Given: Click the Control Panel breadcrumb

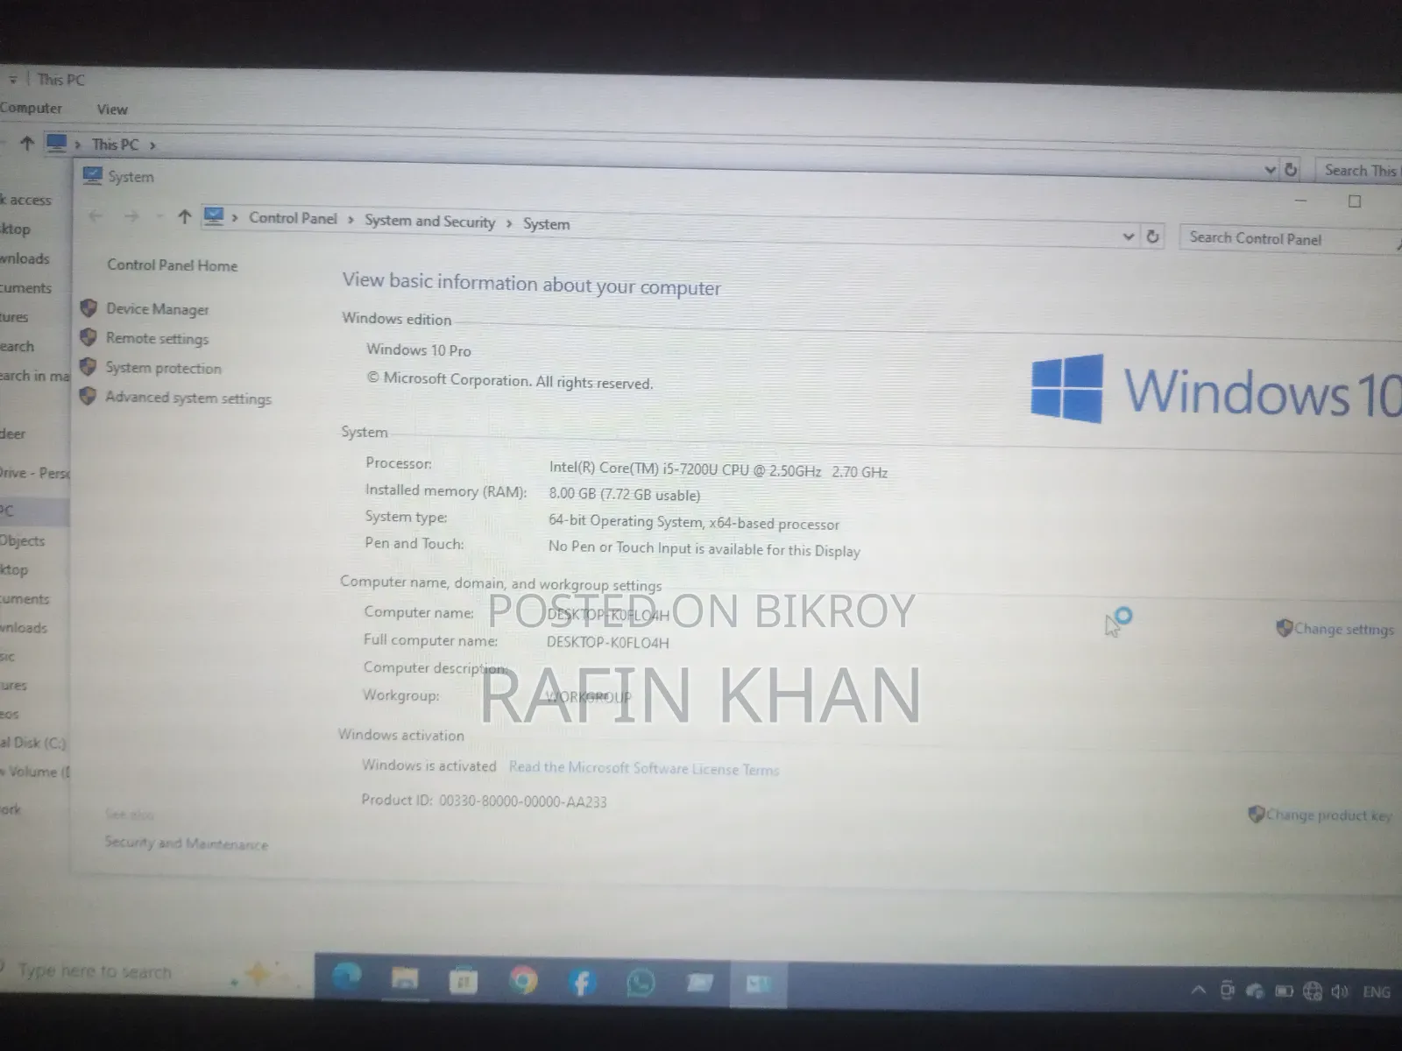Looking at the screenshot, I should pos(293,218).
